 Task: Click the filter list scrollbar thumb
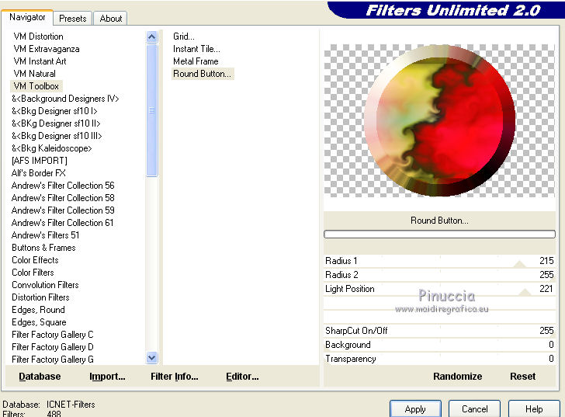pyautogui.click(x=151, y=110)
